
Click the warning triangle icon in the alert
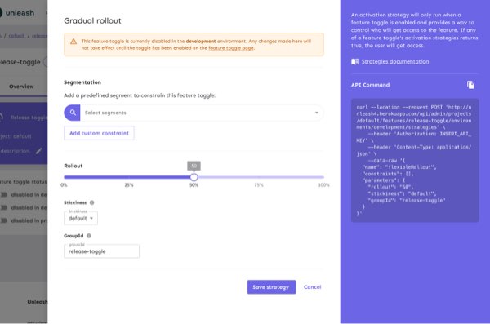click(x=73, y=42)
